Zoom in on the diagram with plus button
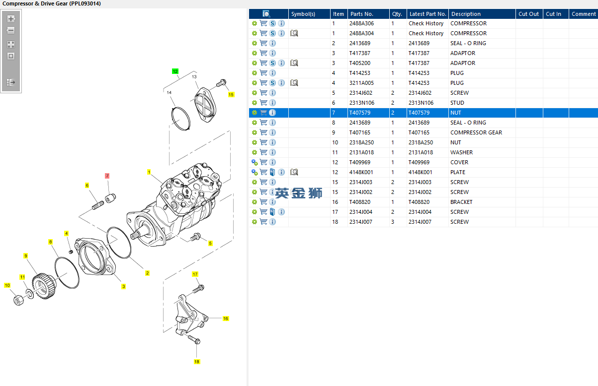This screenshot has width=598, height=386. 11,19
